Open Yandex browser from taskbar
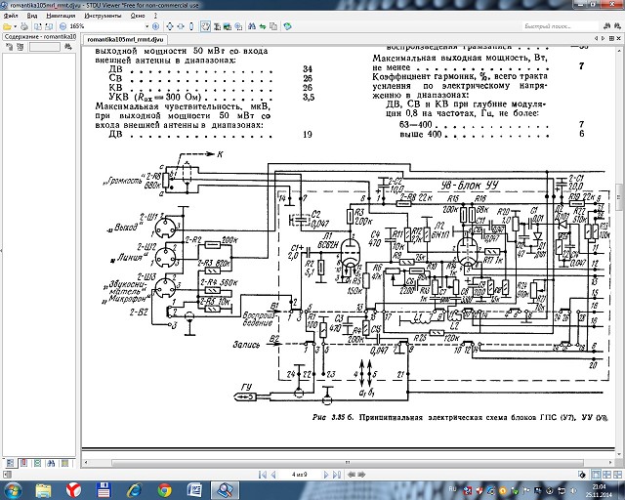This screenshot has height=500, width=625. coord(73,490)
